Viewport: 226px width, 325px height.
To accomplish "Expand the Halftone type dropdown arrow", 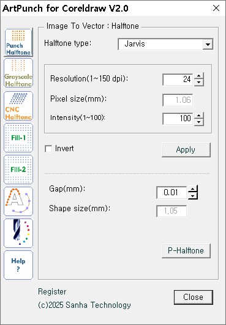I will (208, 44).
